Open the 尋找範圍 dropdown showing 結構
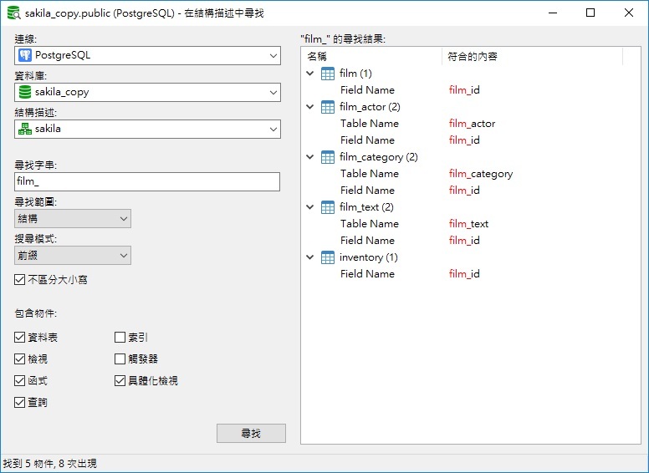This screenshot has width=649, height=473. [x=73, y=219]
